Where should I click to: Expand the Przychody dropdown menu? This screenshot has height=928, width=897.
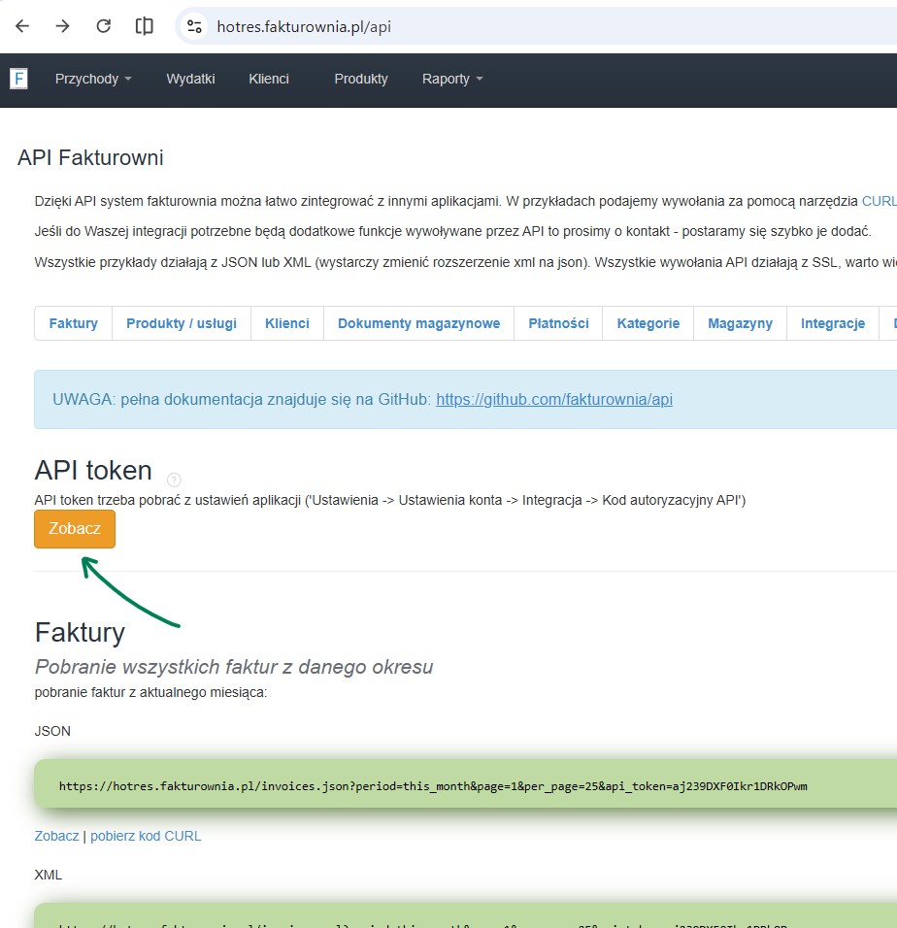93,79
